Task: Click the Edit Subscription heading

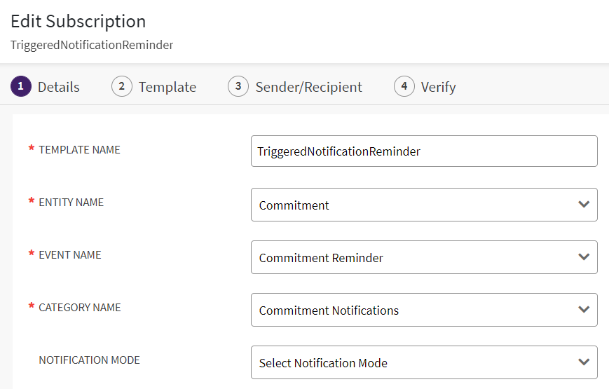Action: tap(78, 21)
